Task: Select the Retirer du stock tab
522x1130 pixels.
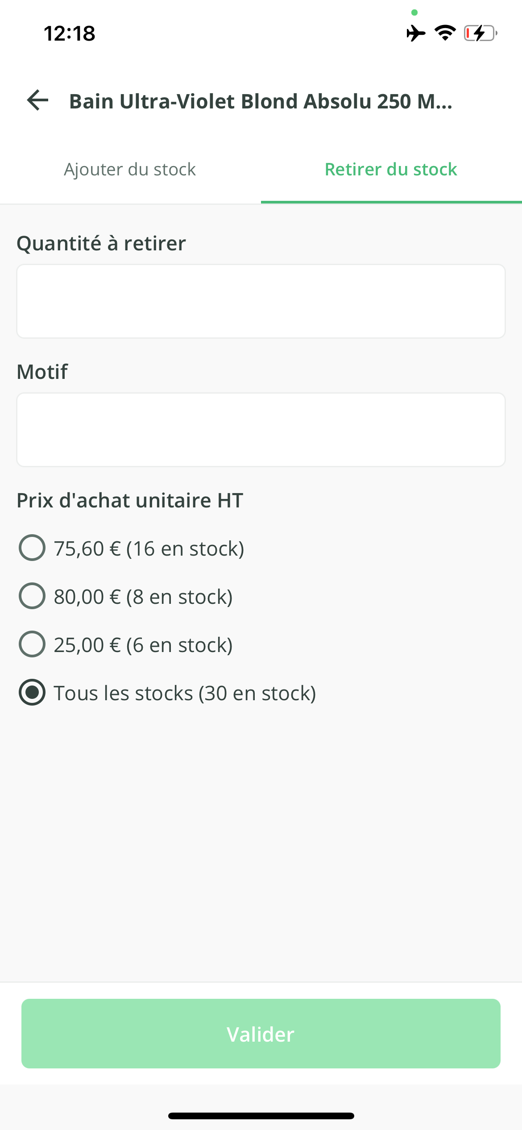Action: coord(391,170)
